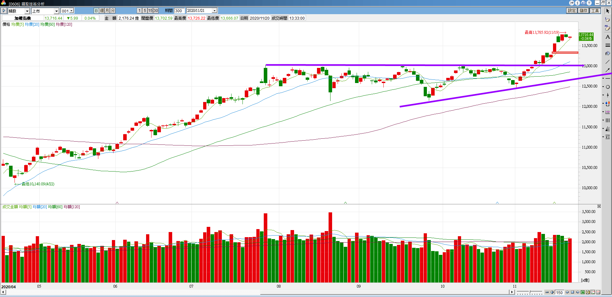Screen dimensions: 612x297
Task: Select the arrow pointer tool
Action: (x=607, y=11)
